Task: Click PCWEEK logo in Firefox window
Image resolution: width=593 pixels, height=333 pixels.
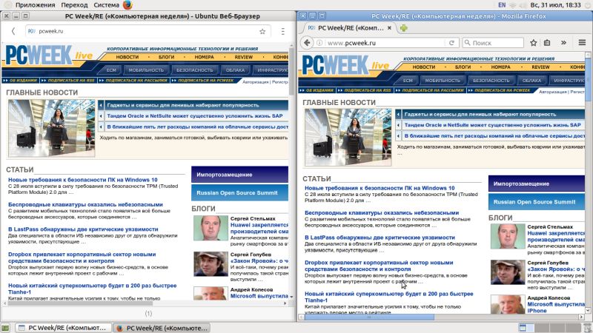Action: [x=335, y=65]
